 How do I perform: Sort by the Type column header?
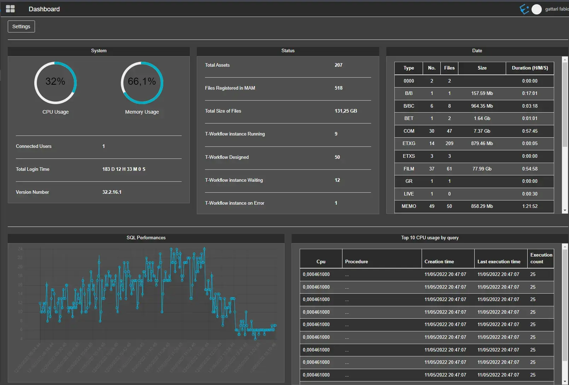(409, 68)
